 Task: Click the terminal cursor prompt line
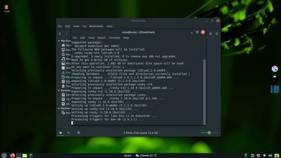[x=72, y=123]
